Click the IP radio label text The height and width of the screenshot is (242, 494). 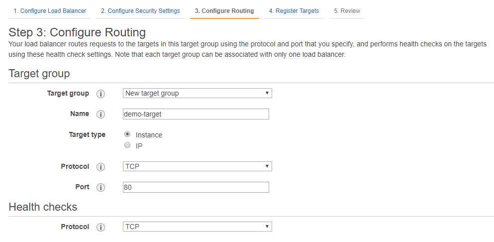coord(139,146)
